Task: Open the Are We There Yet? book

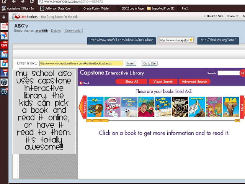Action: (x=163, y=107)
